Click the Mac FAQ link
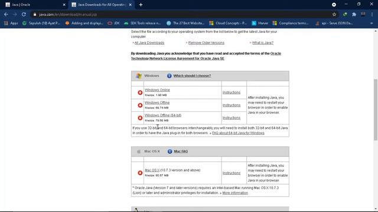This screenshot has height=212, width=378. point(181,151)
